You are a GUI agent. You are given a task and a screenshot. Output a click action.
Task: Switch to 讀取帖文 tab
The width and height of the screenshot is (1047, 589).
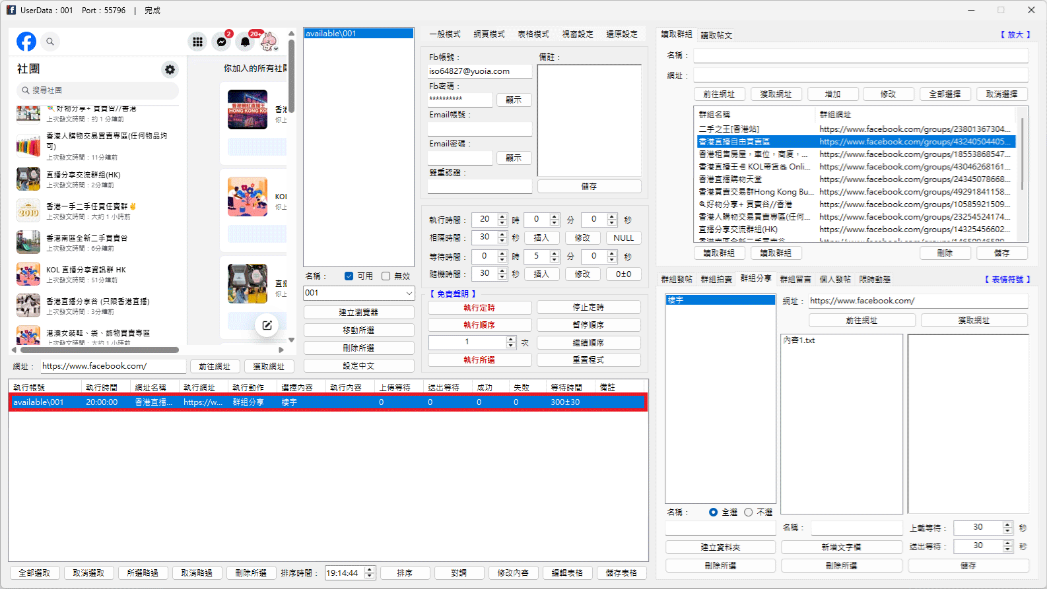(x=716, y=36)
